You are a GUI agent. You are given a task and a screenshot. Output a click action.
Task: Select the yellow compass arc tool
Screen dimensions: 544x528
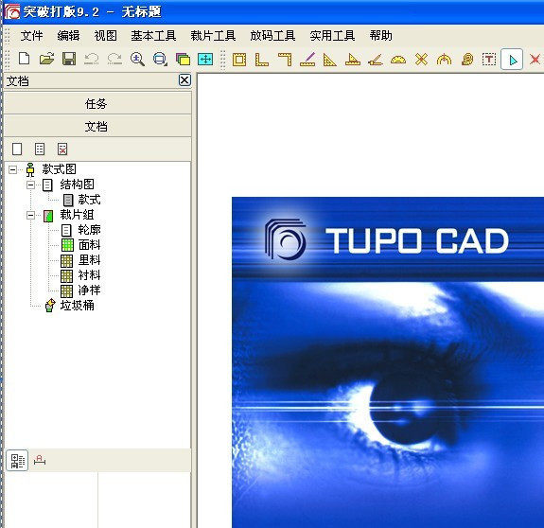[444, 60]
